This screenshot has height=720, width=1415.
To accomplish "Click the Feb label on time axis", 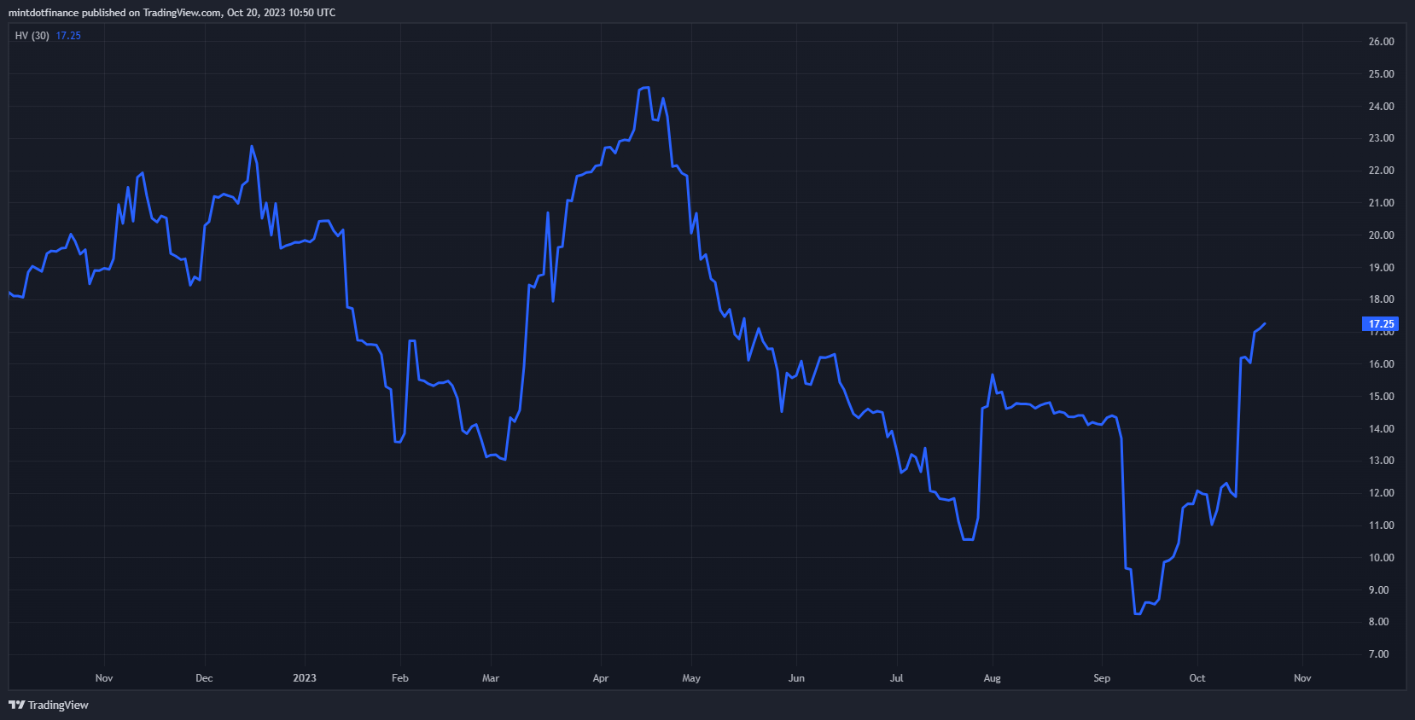I will point(400,678).
